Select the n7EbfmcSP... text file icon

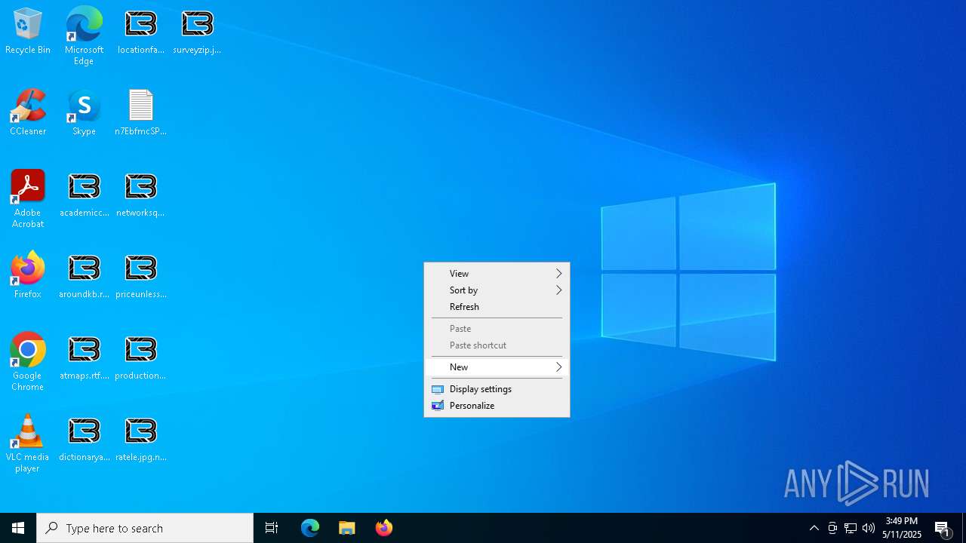(141, 113)
